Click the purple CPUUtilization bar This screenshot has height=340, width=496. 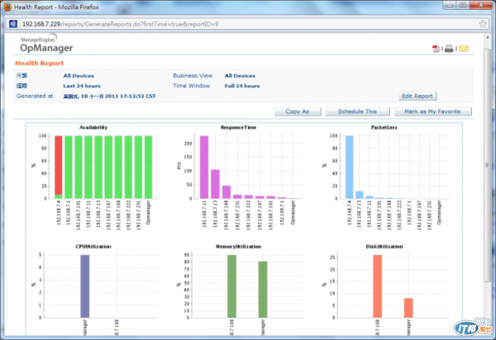click(85, 286)
